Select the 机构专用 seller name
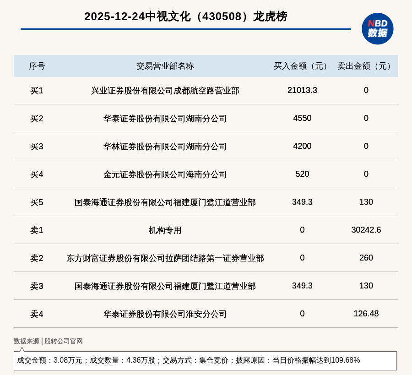The width and height of the screenshot is (412, 375). (x=165, y=230)
